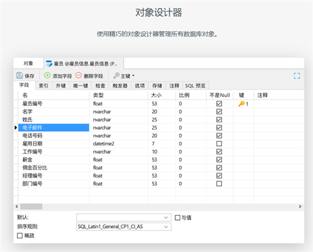Click the row indicator arrow beside 电子邮件
This screenshot has width=313, height=252.
[x=16, y=127]
